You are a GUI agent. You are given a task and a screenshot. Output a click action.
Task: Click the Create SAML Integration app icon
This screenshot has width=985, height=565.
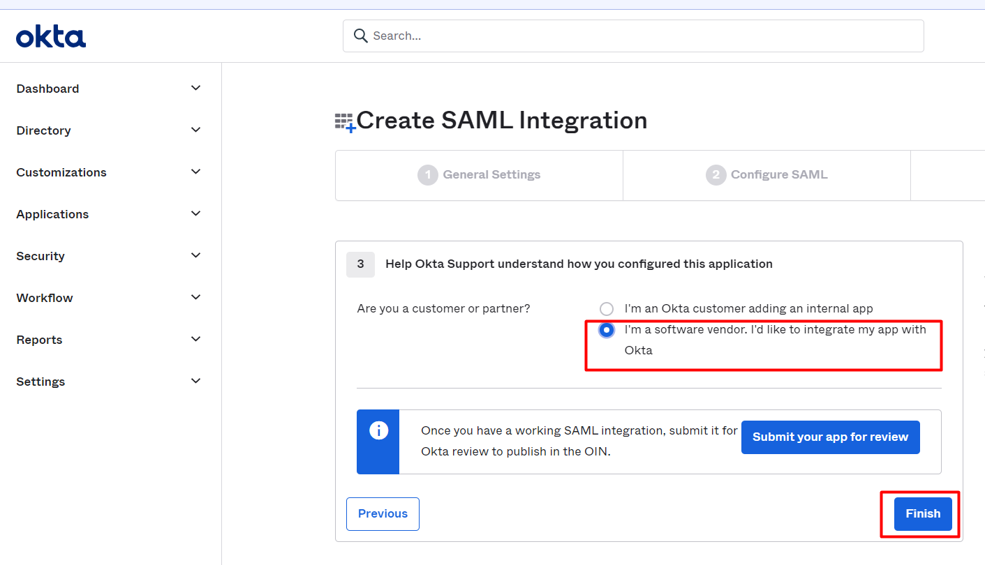pyautogui.click(x=345, y=122)
